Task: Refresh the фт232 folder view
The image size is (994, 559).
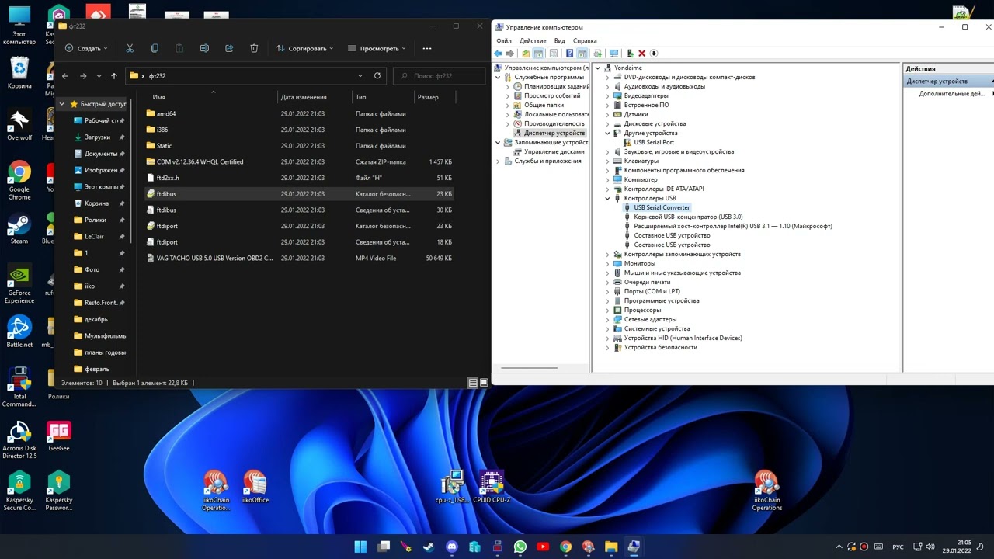Action: click(x=377, y=75)
